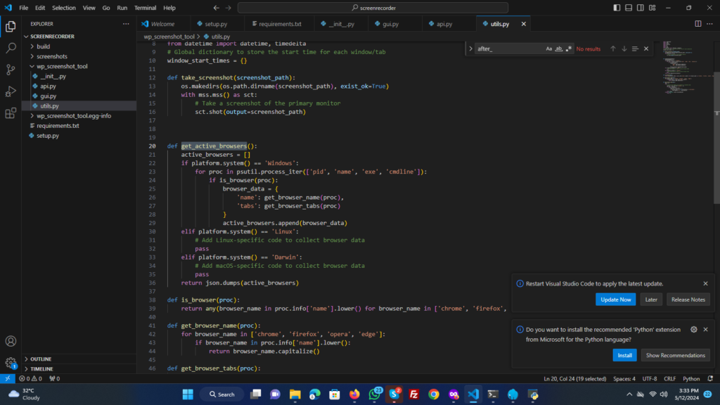Go to next match in find widget
This screenshot has width=720, height=405.
coord(624,49)
